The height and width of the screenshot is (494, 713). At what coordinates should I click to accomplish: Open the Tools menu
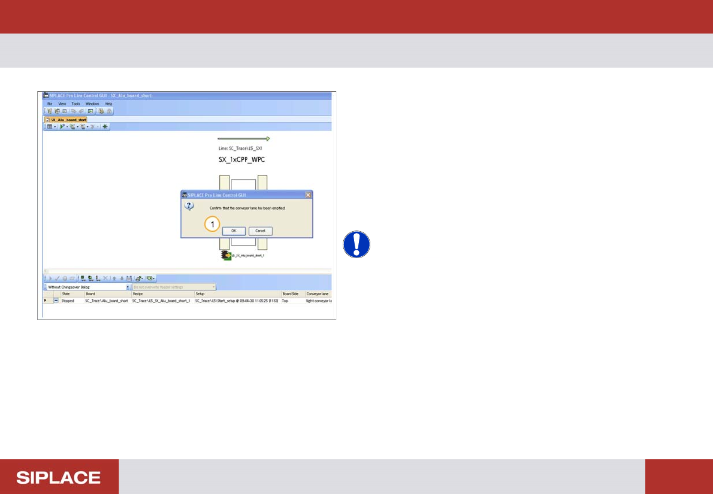pos(76,104)
